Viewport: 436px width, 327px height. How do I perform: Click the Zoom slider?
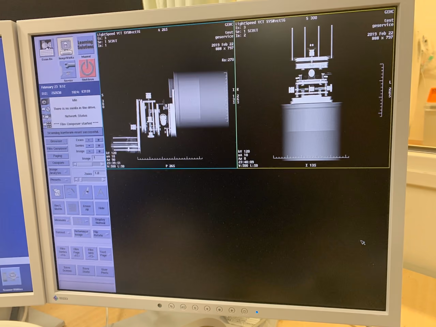point(90,180)
